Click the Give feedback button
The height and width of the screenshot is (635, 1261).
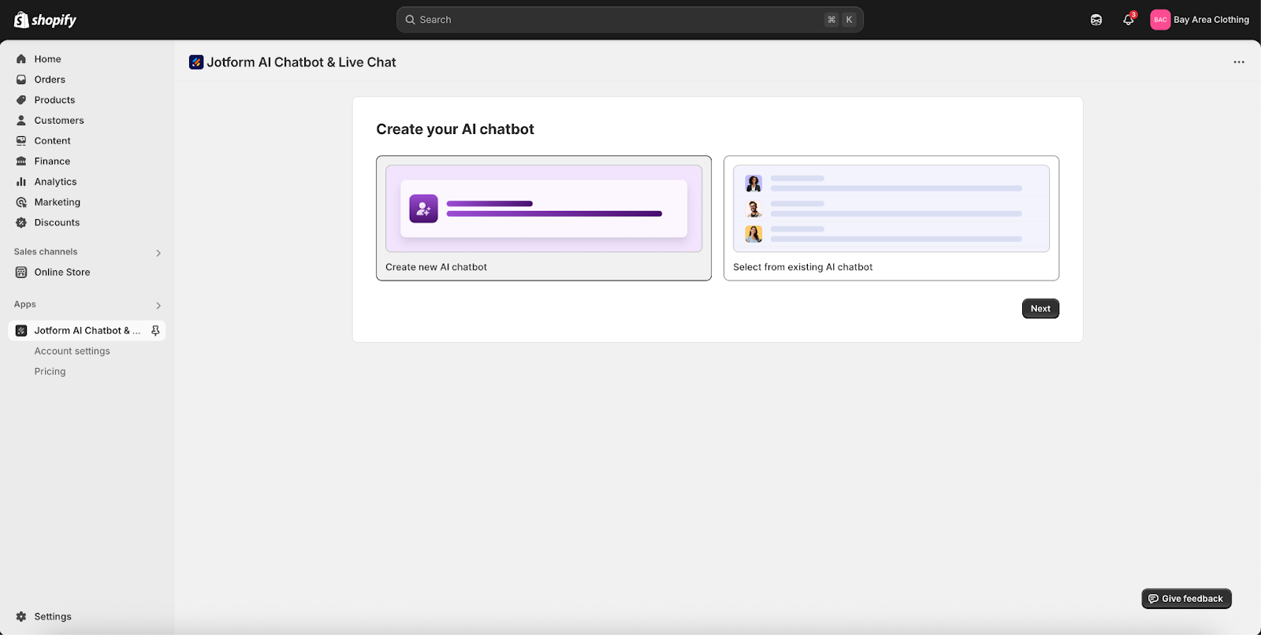pyautogui.click(x=1186, y=599)
